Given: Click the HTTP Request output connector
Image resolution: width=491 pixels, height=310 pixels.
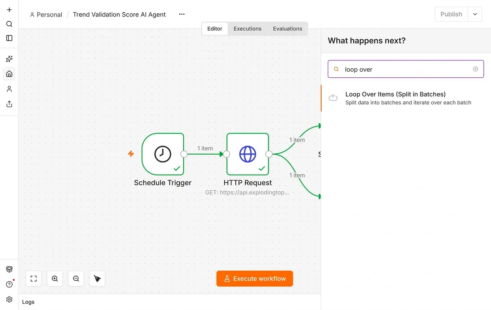Looking at the screenshot, I should click(x=269, y=154).
